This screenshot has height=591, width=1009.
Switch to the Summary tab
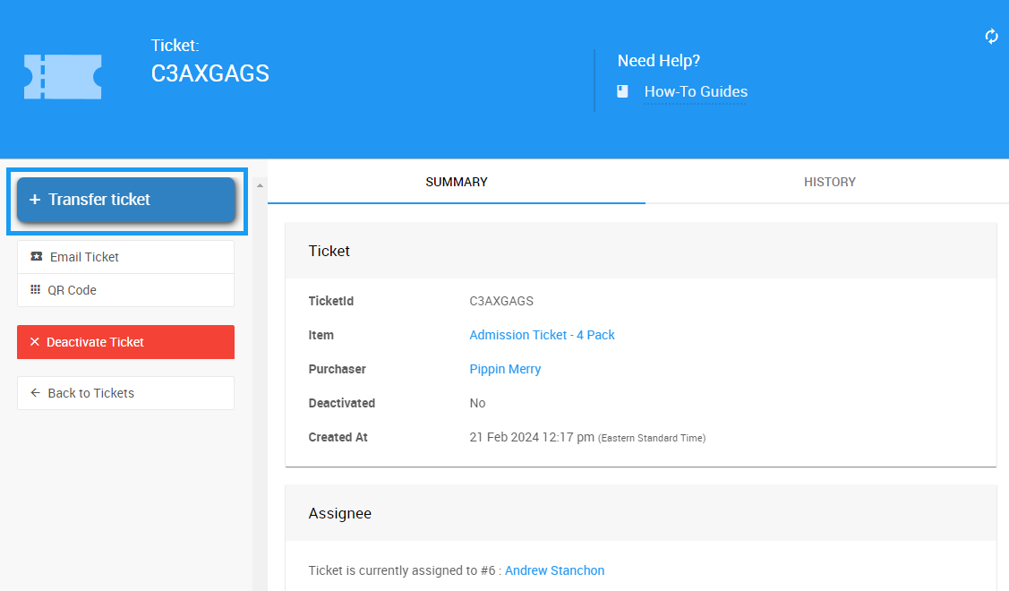point(456,182)
